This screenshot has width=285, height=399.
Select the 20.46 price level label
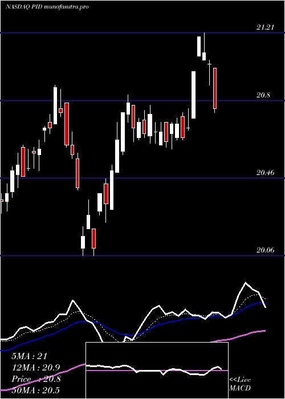pyautogui.click(x=265, y=173)
